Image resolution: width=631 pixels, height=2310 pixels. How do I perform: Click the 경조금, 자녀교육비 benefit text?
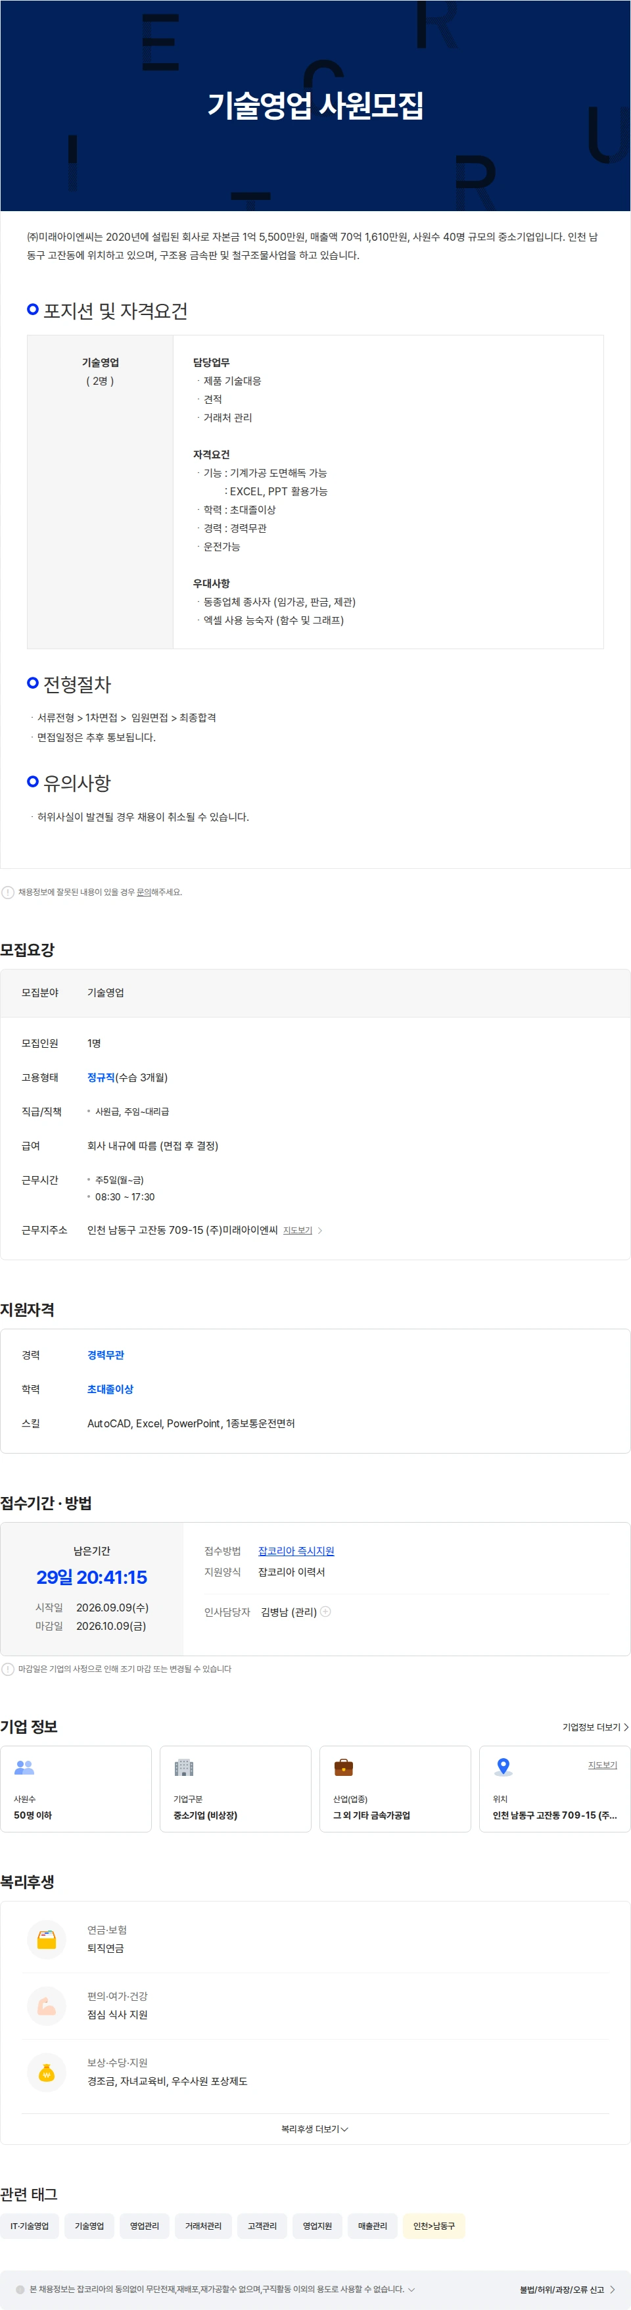tap(167, 2080)
